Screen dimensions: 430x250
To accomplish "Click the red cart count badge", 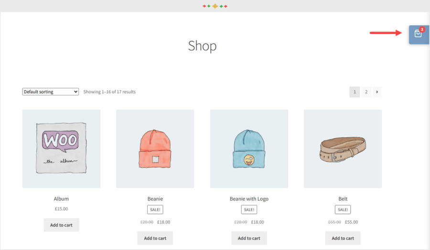I will click(x=422, y=29).
